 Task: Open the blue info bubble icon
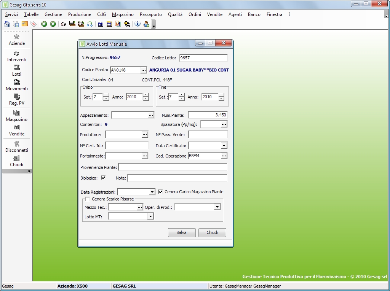click(137, 24)
